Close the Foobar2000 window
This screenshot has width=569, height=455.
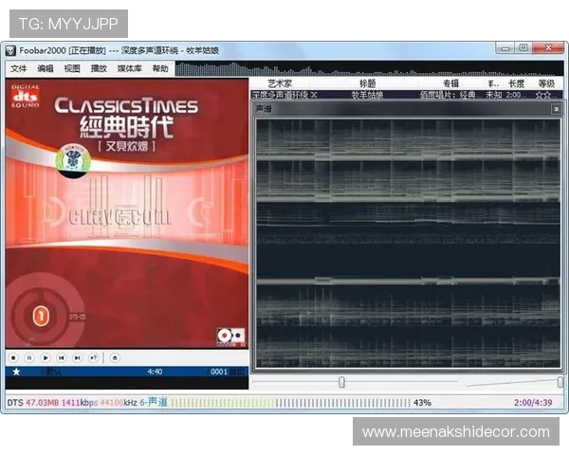coord(548,48)
